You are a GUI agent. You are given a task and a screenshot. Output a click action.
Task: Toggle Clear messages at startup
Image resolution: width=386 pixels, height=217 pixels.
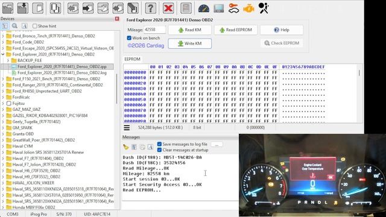tap(159, 150)
